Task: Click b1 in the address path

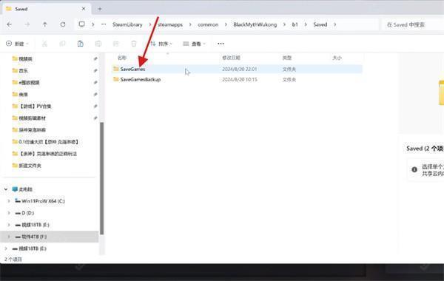Action: 295,24
